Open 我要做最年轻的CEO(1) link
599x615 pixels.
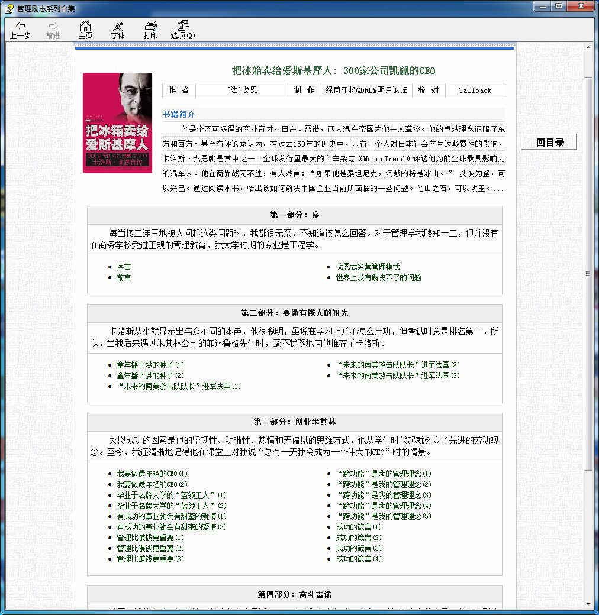[152, 474]
